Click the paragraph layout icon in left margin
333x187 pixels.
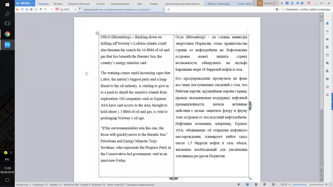click(x=86, y=73)
